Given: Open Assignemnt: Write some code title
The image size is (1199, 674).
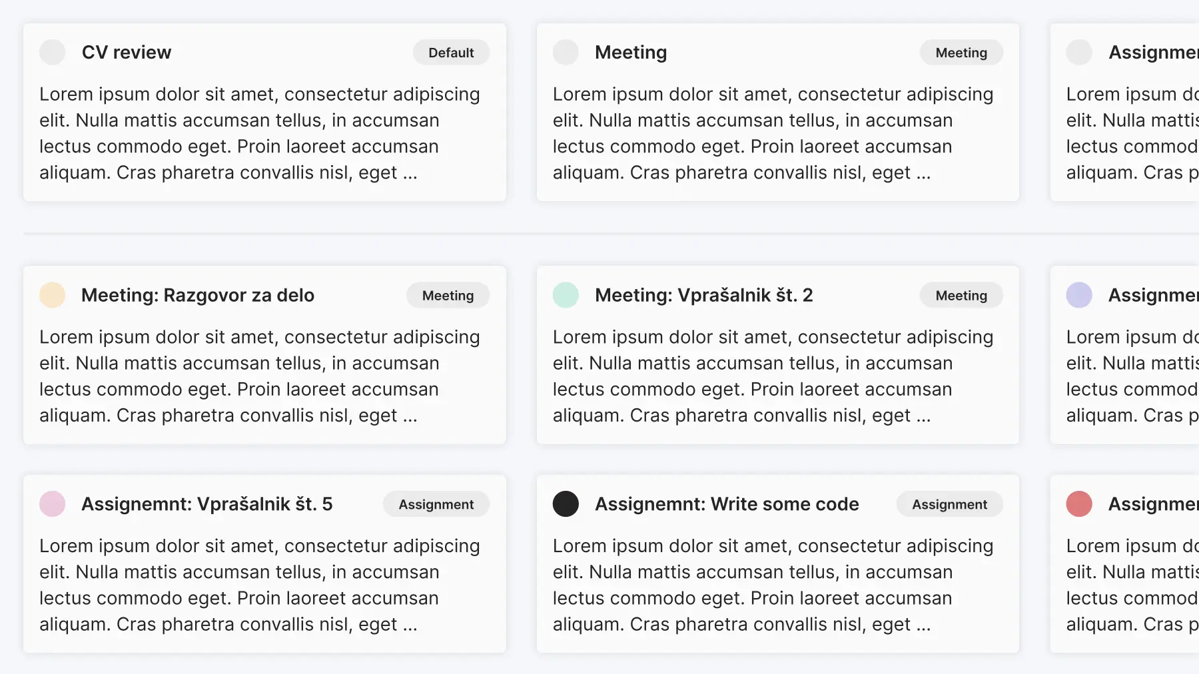Looking at the screenshot, I should click(x=727, y=505).
